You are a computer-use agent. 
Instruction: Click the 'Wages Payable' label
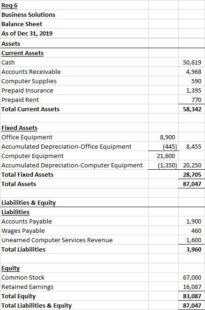click(23, 231)
